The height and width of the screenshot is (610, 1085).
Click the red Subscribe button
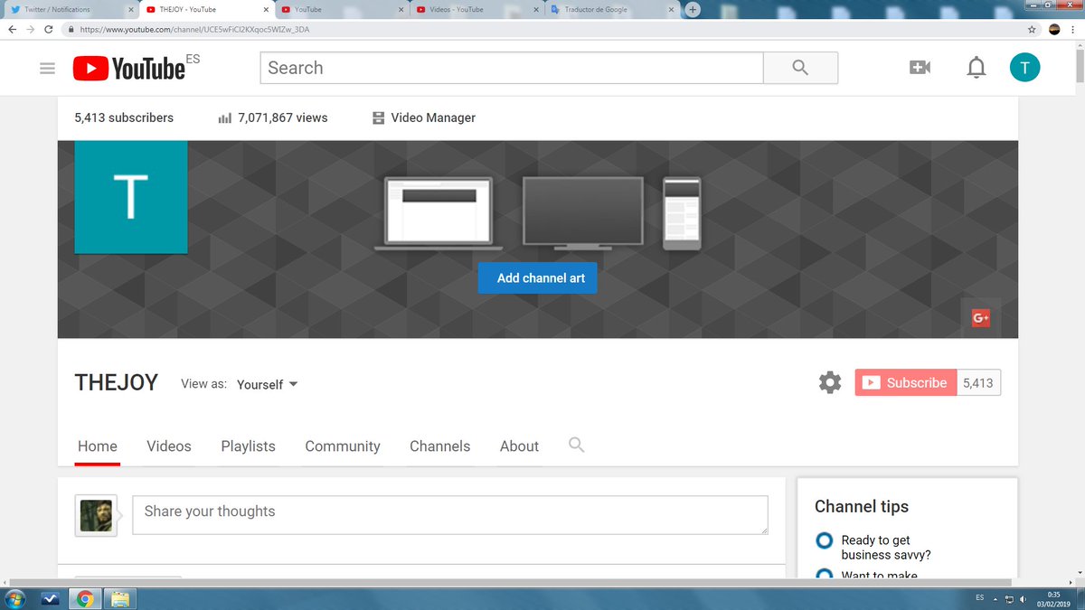point(905,383)
